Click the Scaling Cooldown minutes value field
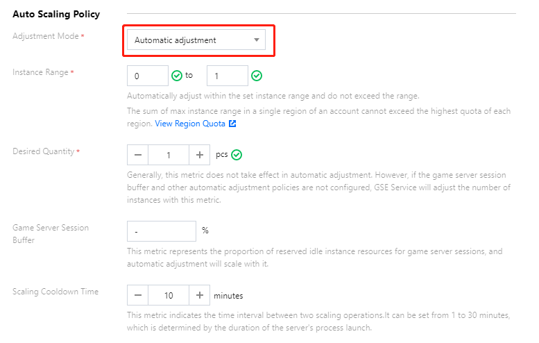This screenshot has width=539, height=343. (x=169, y=295)
